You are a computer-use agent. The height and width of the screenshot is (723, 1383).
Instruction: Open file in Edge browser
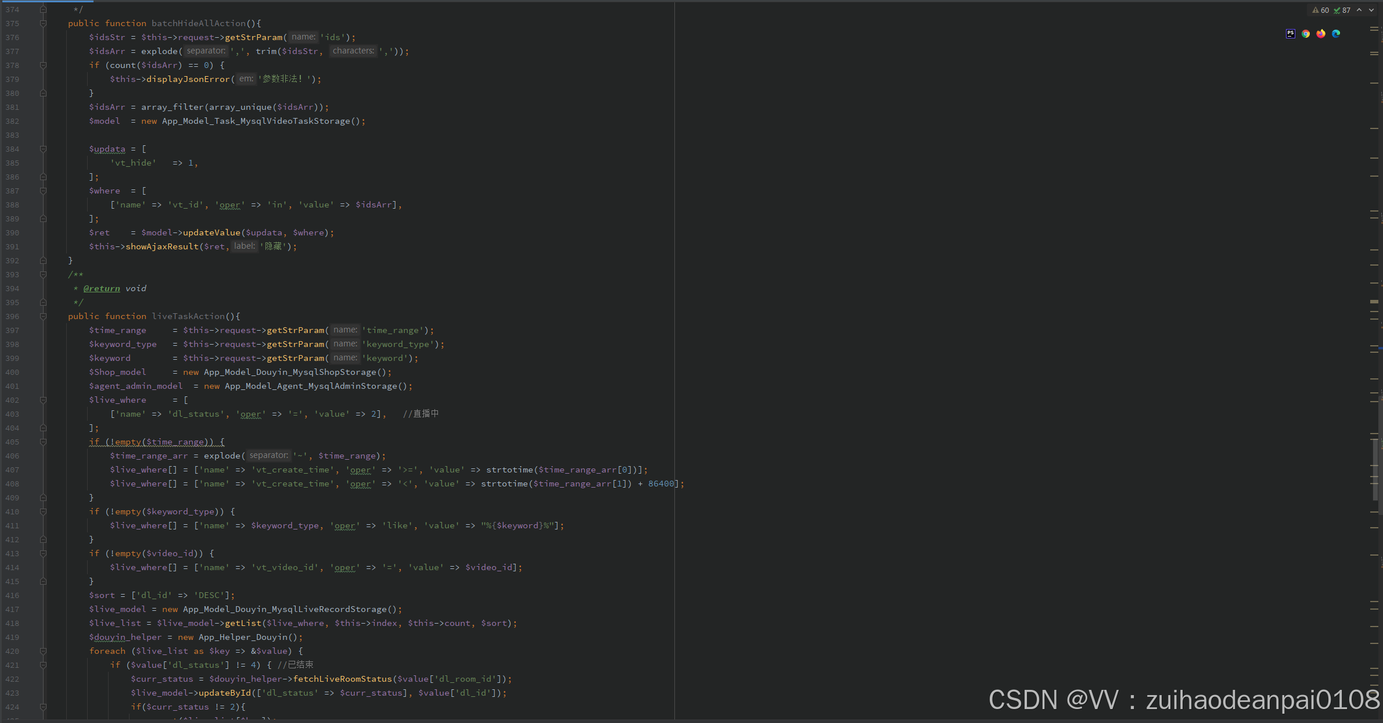point(1336,34)
